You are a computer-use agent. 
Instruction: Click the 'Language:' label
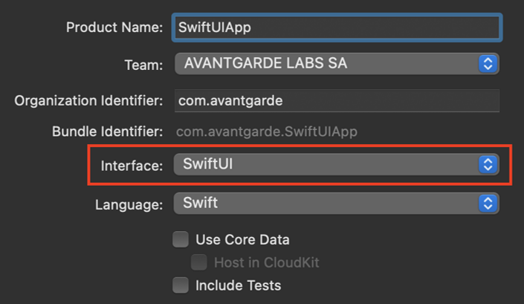click(x=129, y=205)
